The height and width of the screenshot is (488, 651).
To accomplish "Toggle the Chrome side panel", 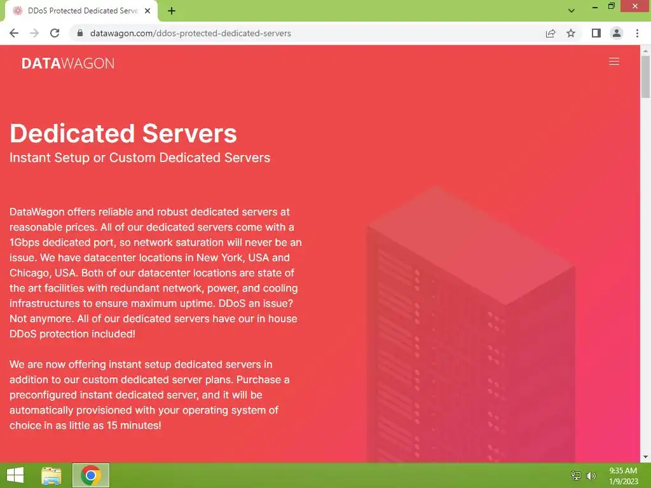I will (x=596, y=33).
